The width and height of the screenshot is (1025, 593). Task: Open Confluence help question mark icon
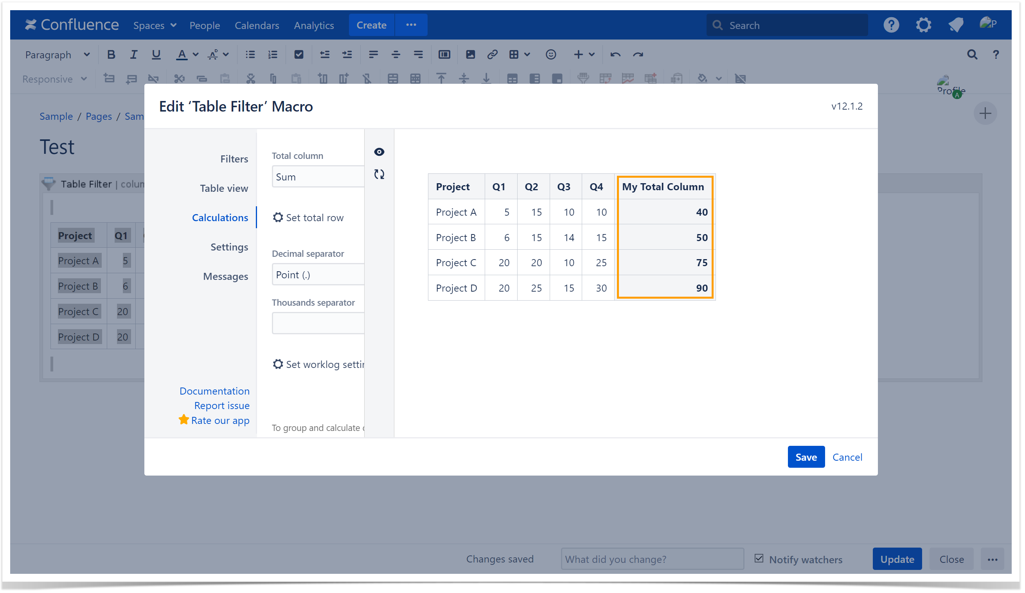coord(891,25)
